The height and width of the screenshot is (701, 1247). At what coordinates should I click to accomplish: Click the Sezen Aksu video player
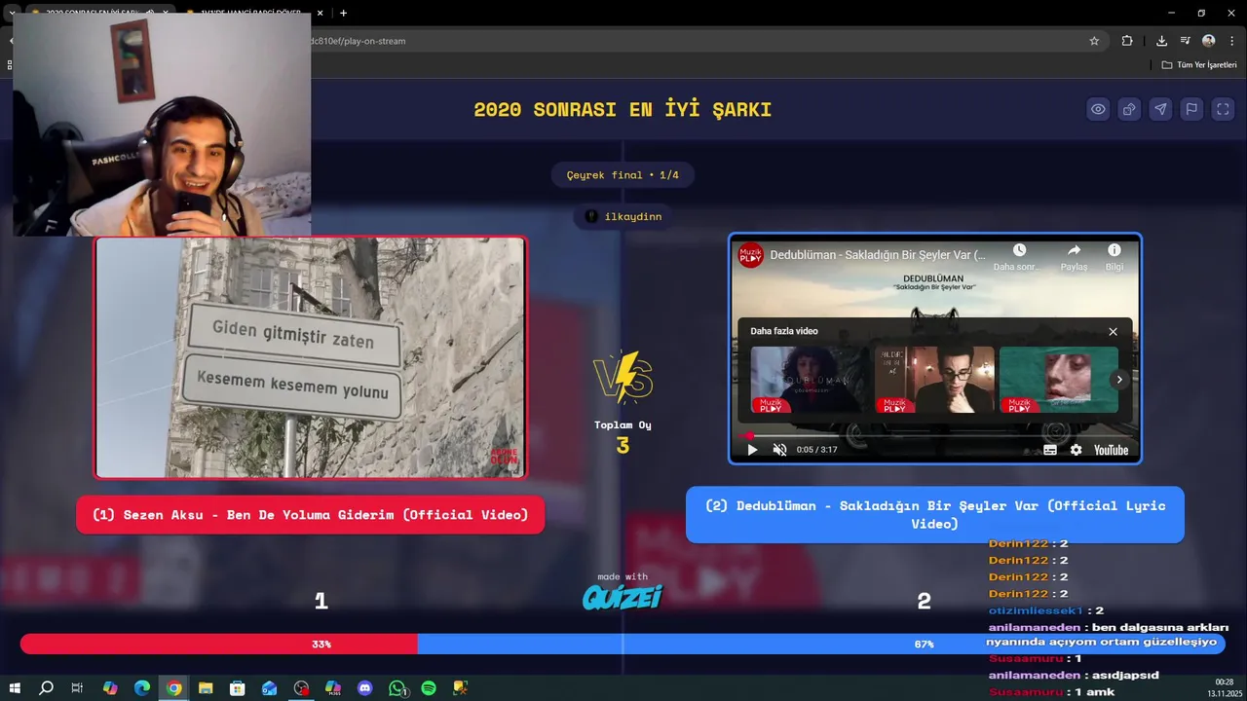[310, 357]
